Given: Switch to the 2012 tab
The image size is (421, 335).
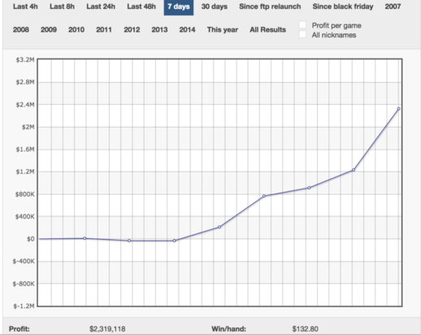Looking at the screenshot, I should [132, 29].
